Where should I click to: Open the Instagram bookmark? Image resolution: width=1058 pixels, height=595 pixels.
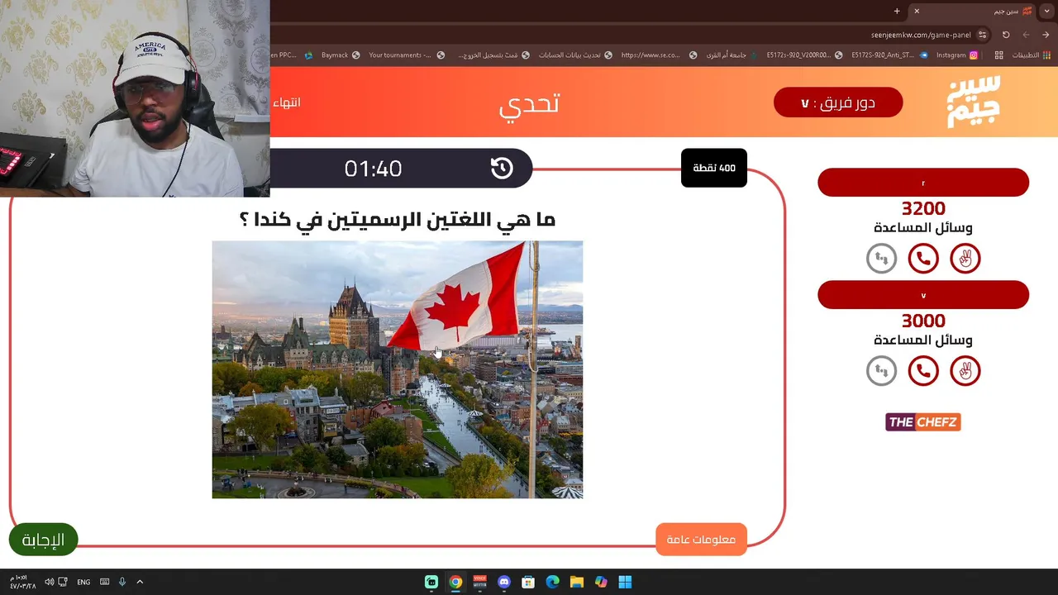tap(957, 55)
